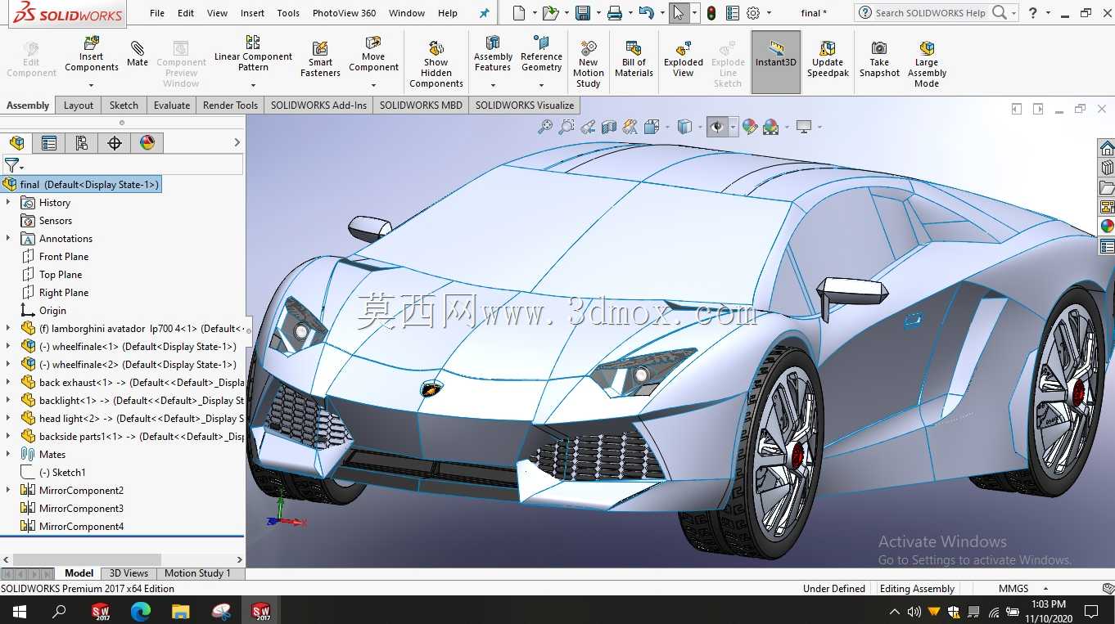Image resolution: width=1115 pixels, height=624 pixels.
Task: Switch to the Motion Study 1 tab
Action: click(x=197, y=573)
